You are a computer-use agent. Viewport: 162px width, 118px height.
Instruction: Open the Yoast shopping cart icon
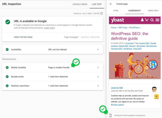tap(147, 20)
